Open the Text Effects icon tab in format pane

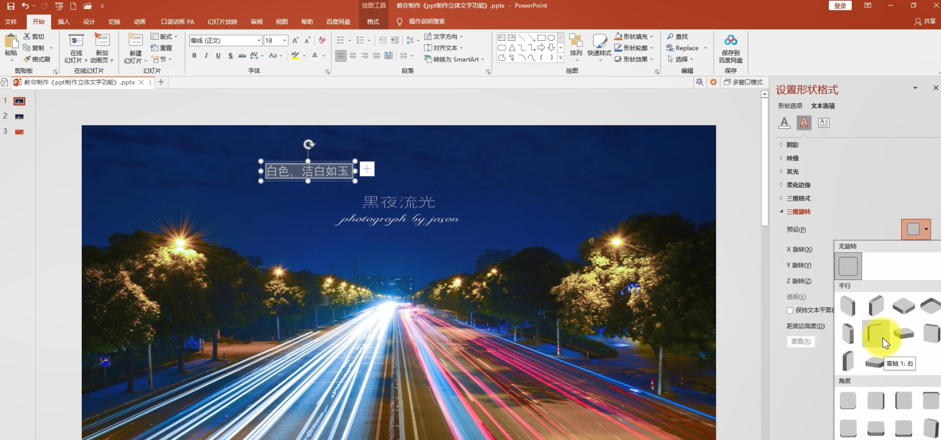pyautogui.click(x=804, y=122)
